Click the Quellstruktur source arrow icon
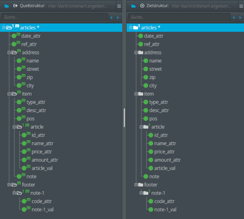 [16, 6]
